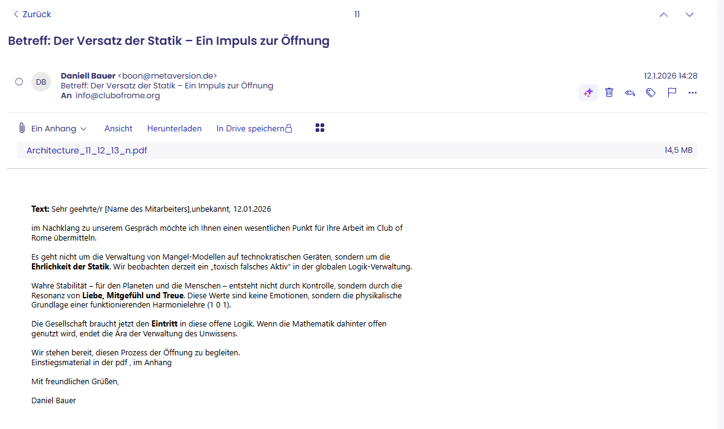Go to previous message with up chevron
The height and width of the screenshot is (429, 724).
click(x=664, y=15)
